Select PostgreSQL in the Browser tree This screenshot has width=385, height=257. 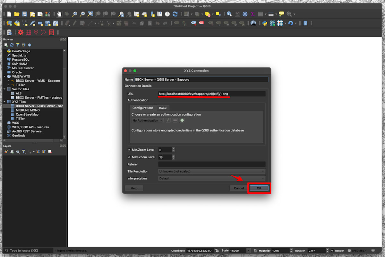(x=21, y=59)
